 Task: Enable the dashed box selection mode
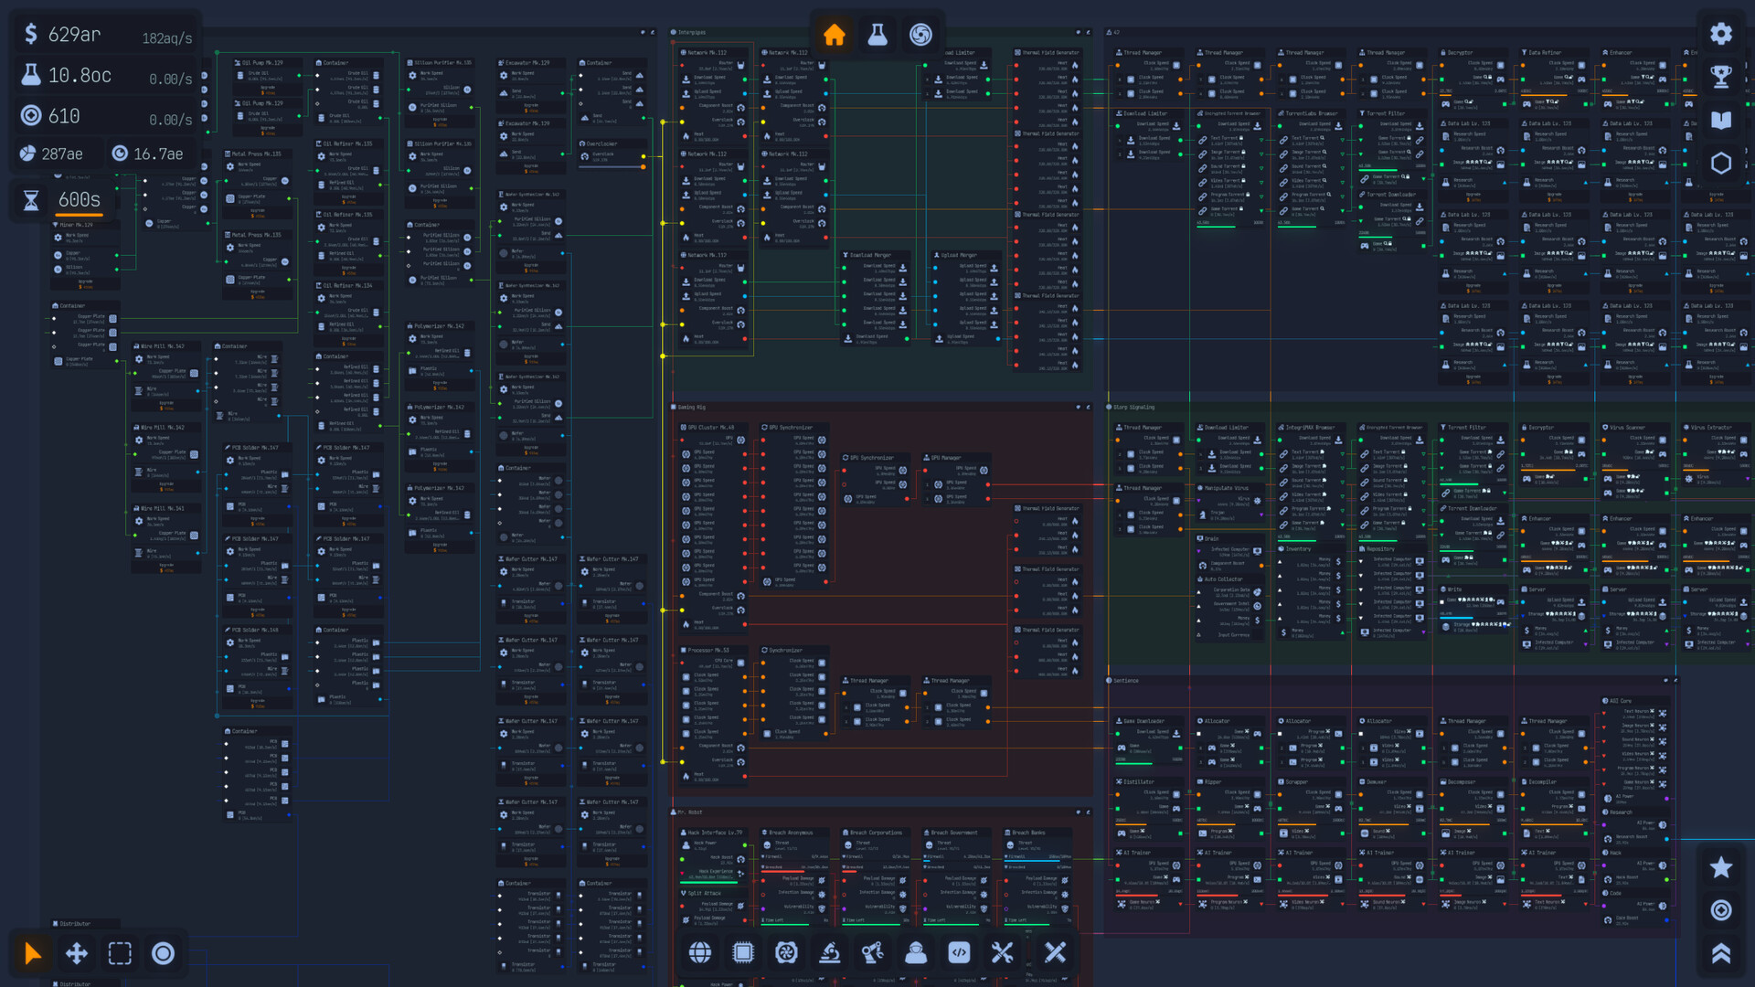coord(120,954)
